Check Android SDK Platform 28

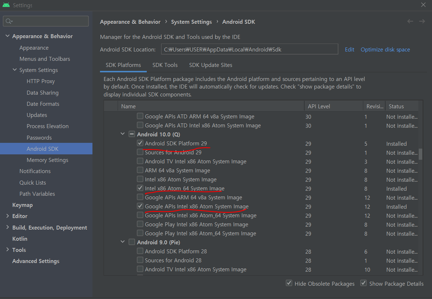click(x=140, y=251)
